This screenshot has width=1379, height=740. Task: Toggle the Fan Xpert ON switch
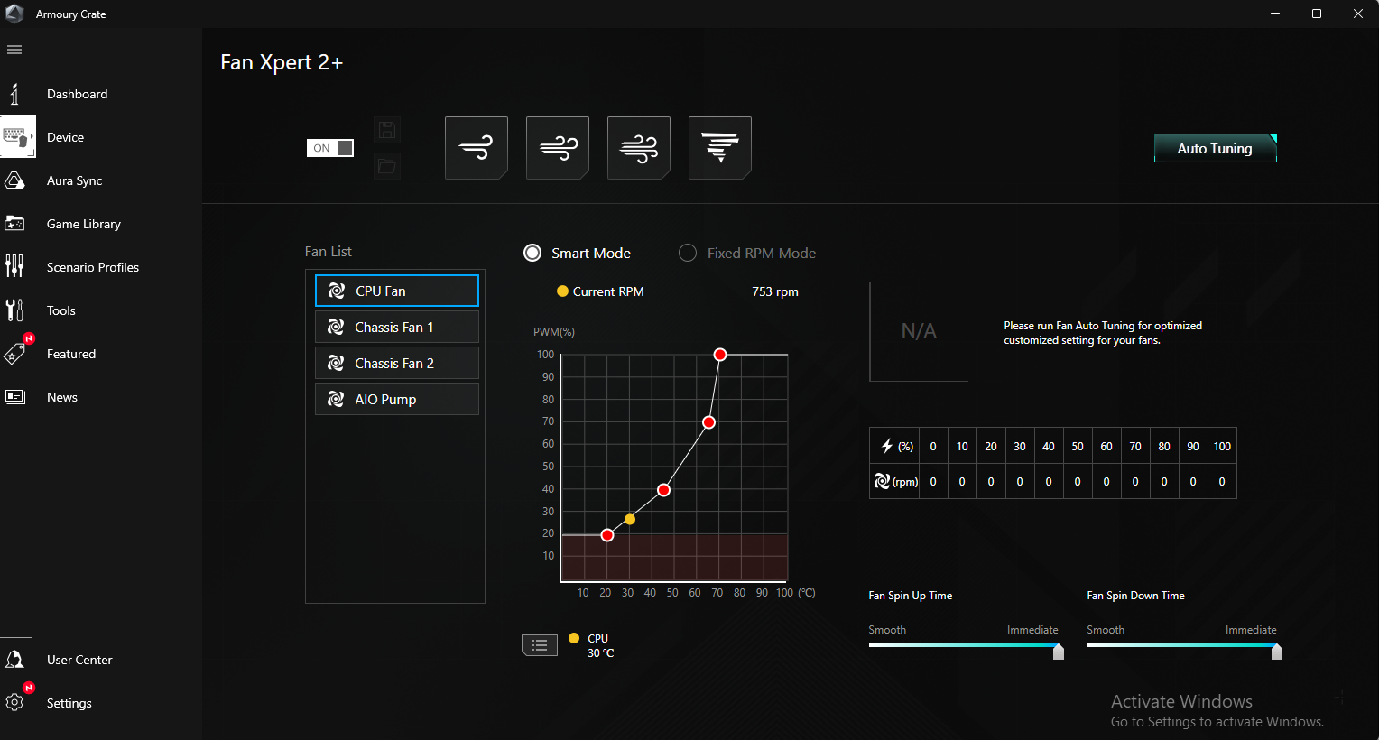click(330, 148)
